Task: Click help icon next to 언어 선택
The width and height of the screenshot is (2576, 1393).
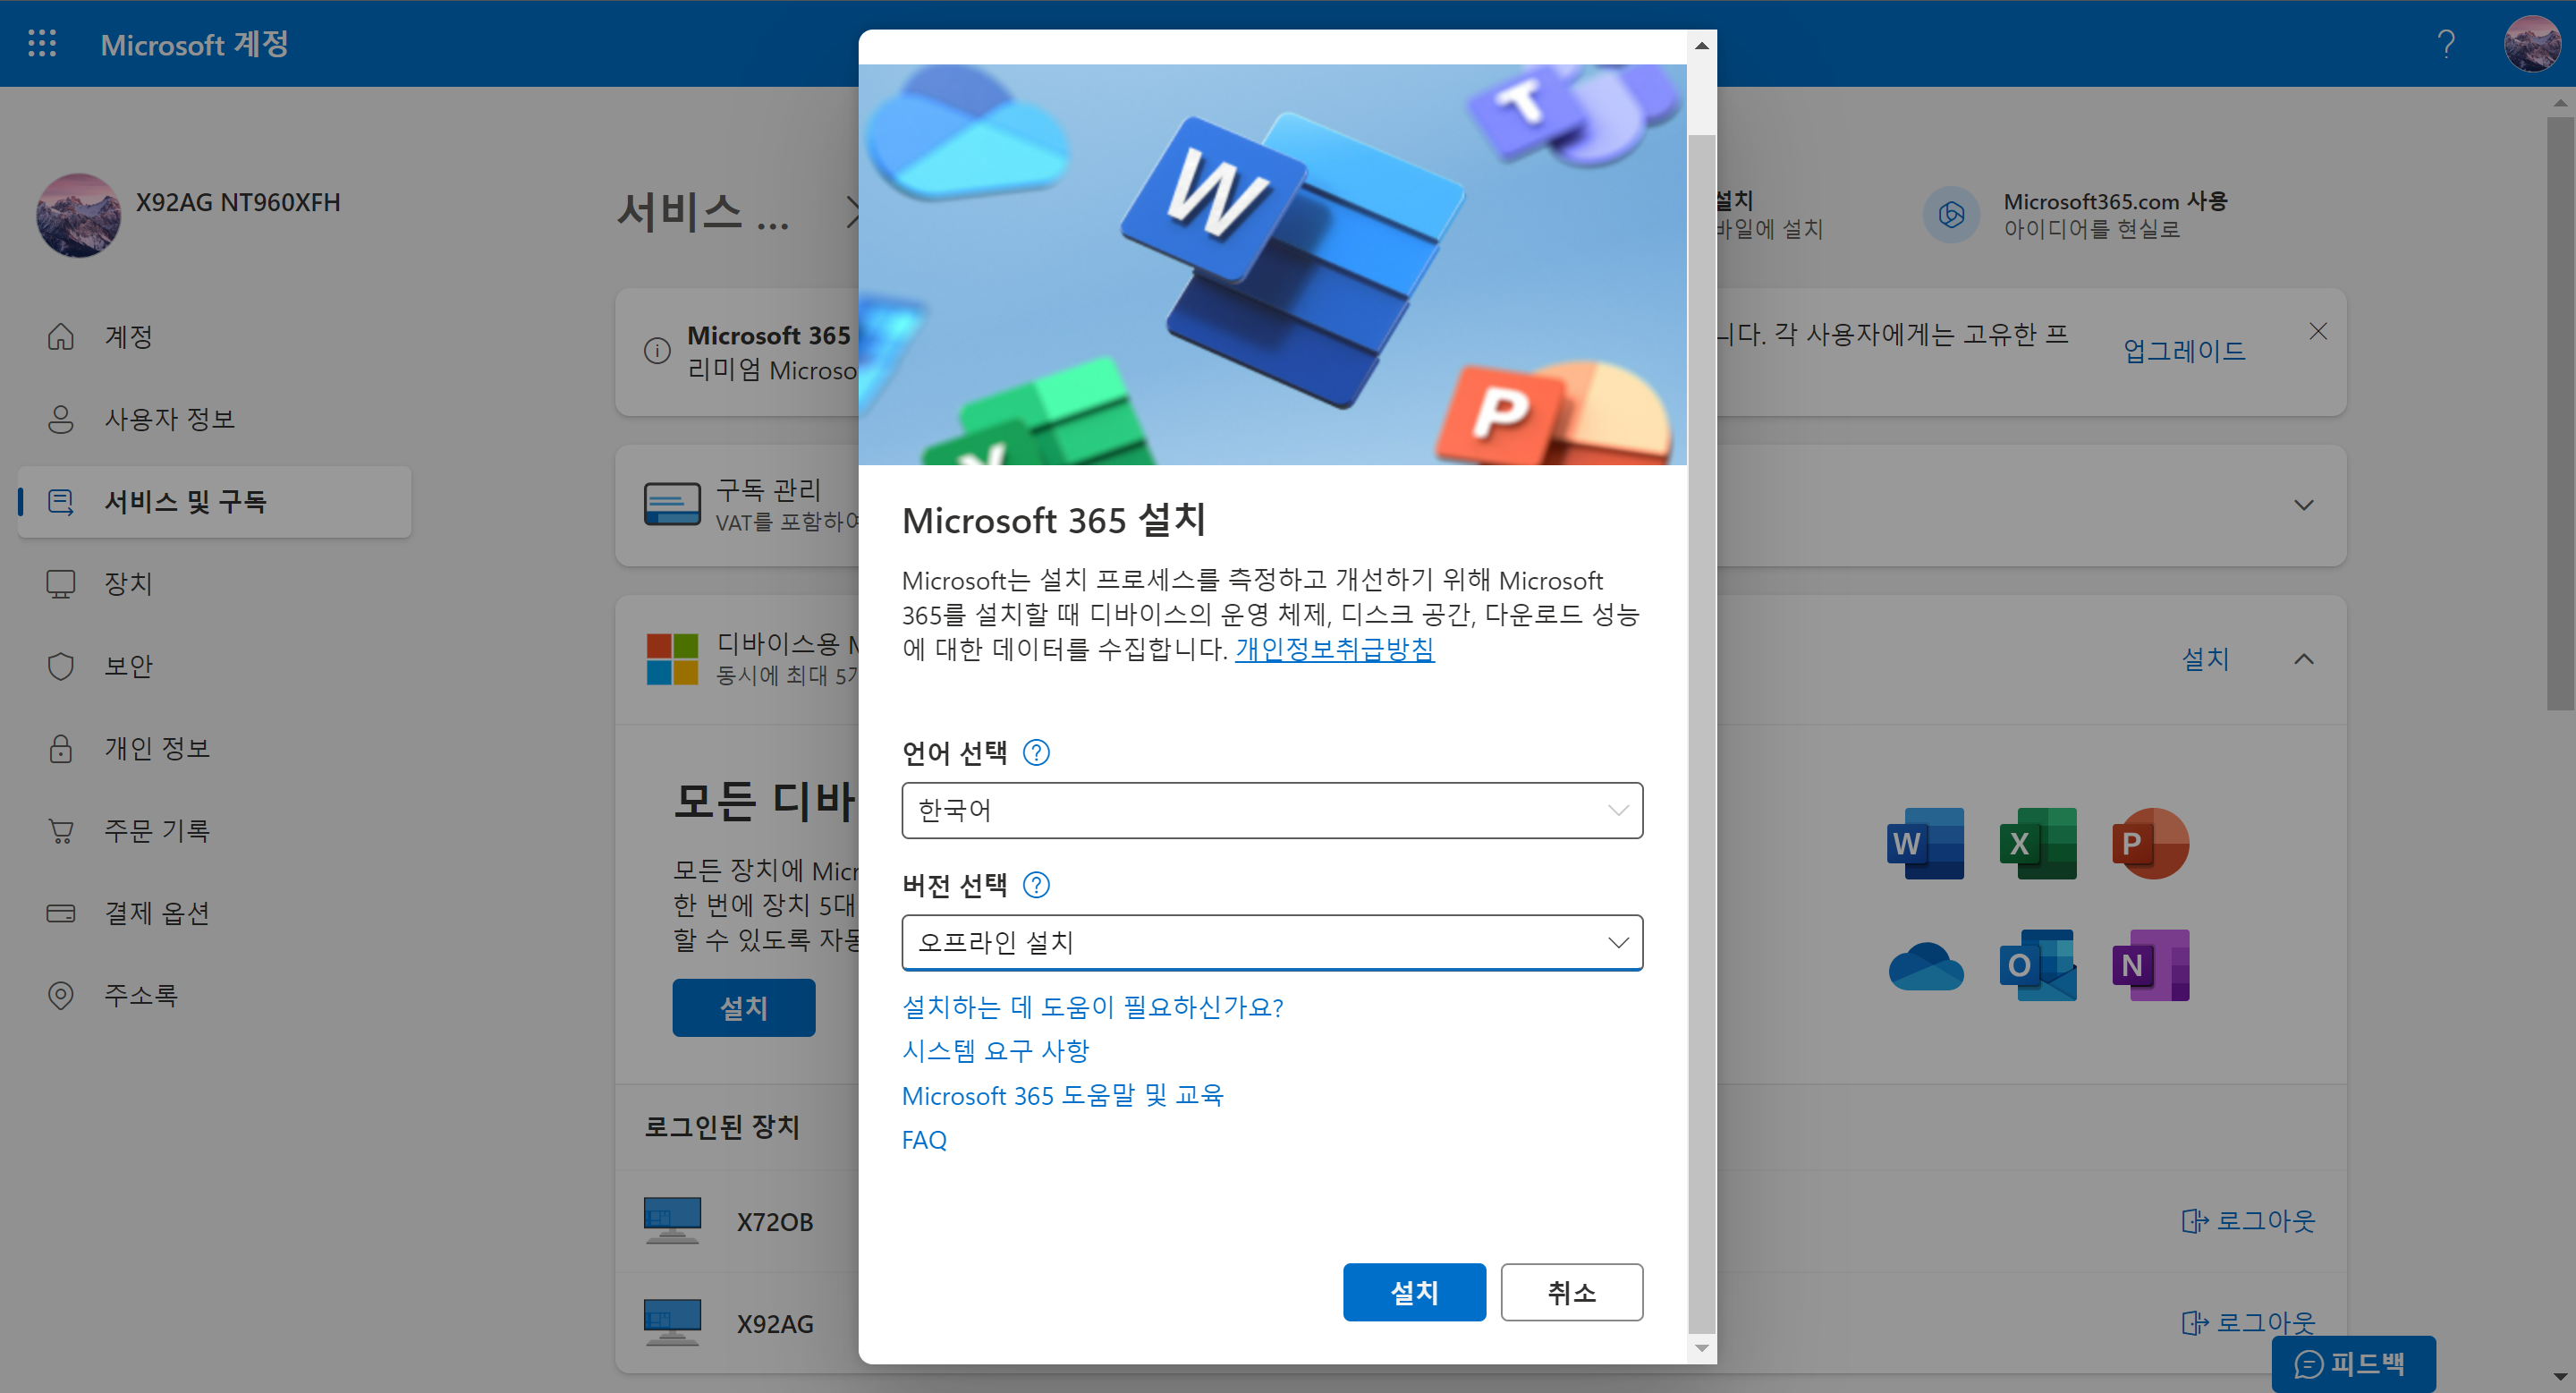Action: coord(1036,753)
